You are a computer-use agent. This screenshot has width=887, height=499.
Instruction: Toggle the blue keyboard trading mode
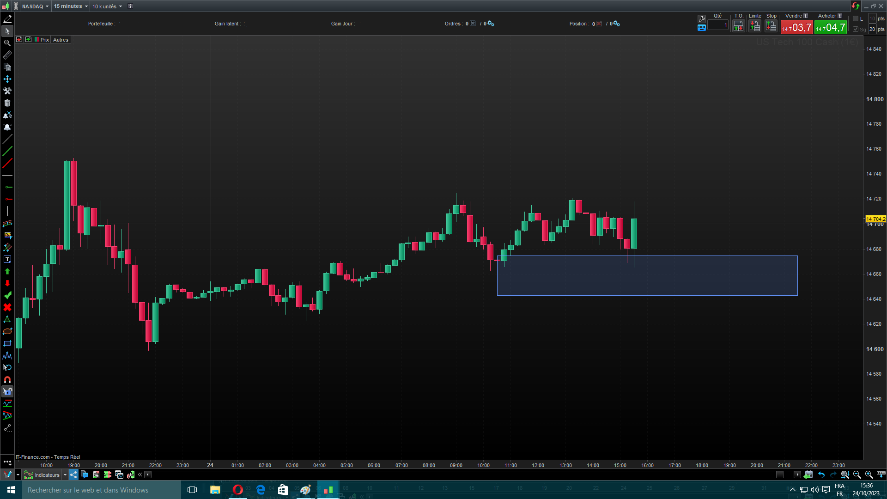coord(701,28)
